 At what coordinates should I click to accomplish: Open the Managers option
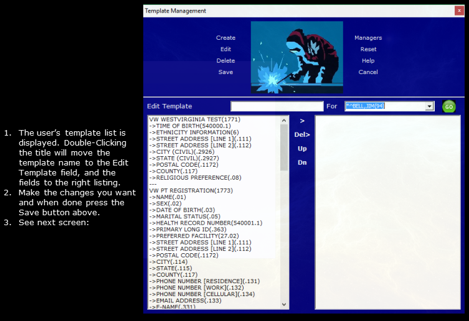368,38
